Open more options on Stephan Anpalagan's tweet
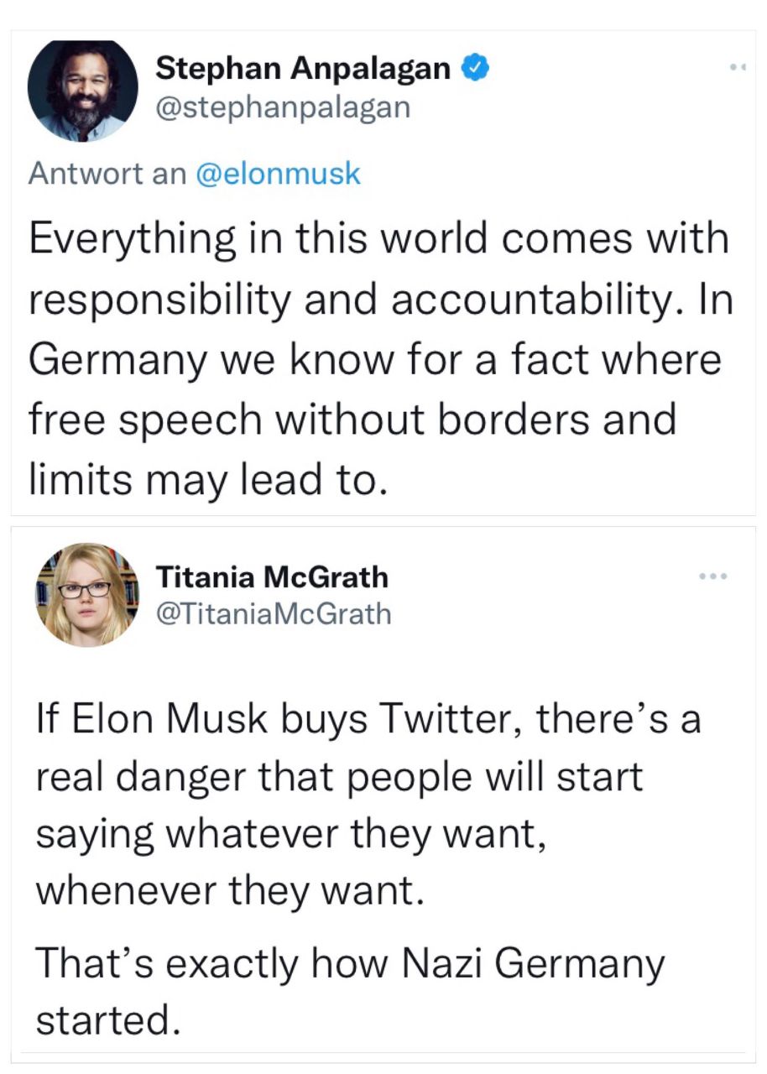Viewport: 767px width, 1074px height. pyautogui.click(x=737, y=65)
